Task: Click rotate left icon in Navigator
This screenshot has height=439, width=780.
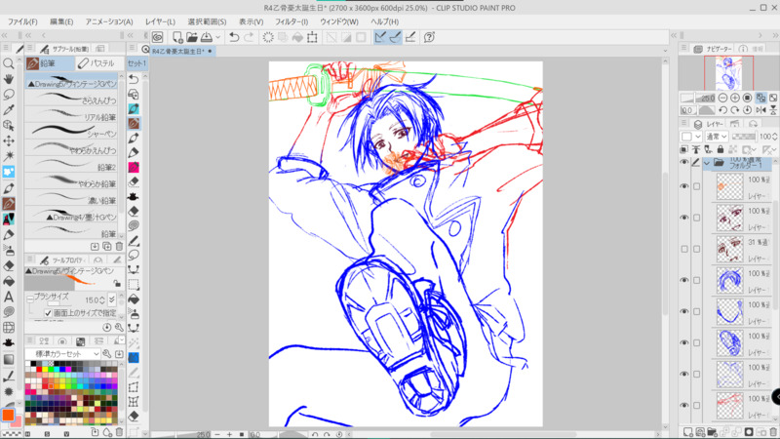Action: pyautogui.click(x=722, y=110)
